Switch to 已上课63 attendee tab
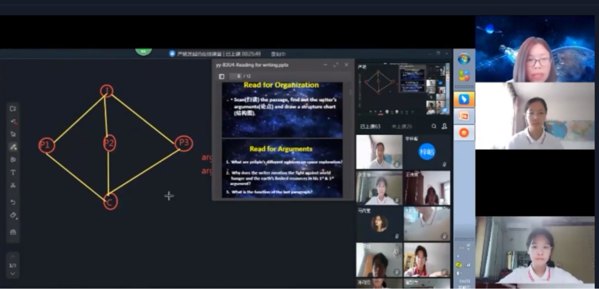Image resolution: width=599 pixels, height=289 pixels. (370, 127)
